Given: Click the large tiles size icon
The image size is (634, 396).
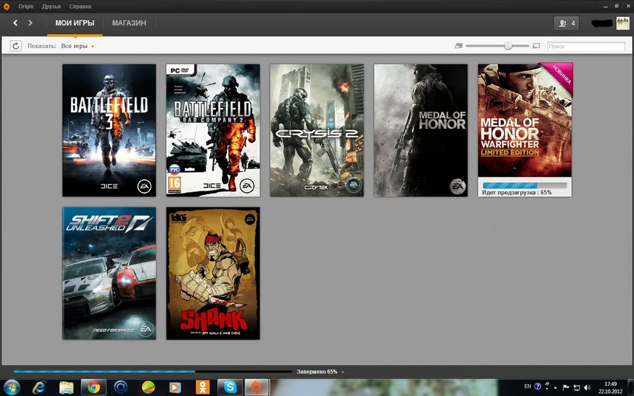Looking at the screenshot, I should coord(536,46).
